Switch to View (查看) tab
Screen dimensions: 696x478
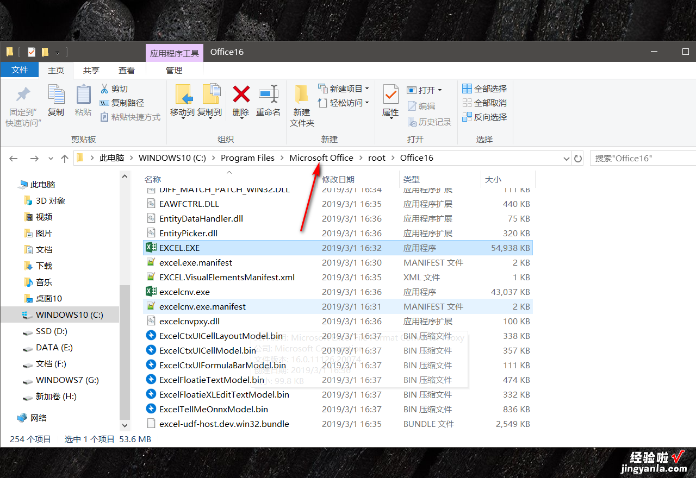(127, 71)
